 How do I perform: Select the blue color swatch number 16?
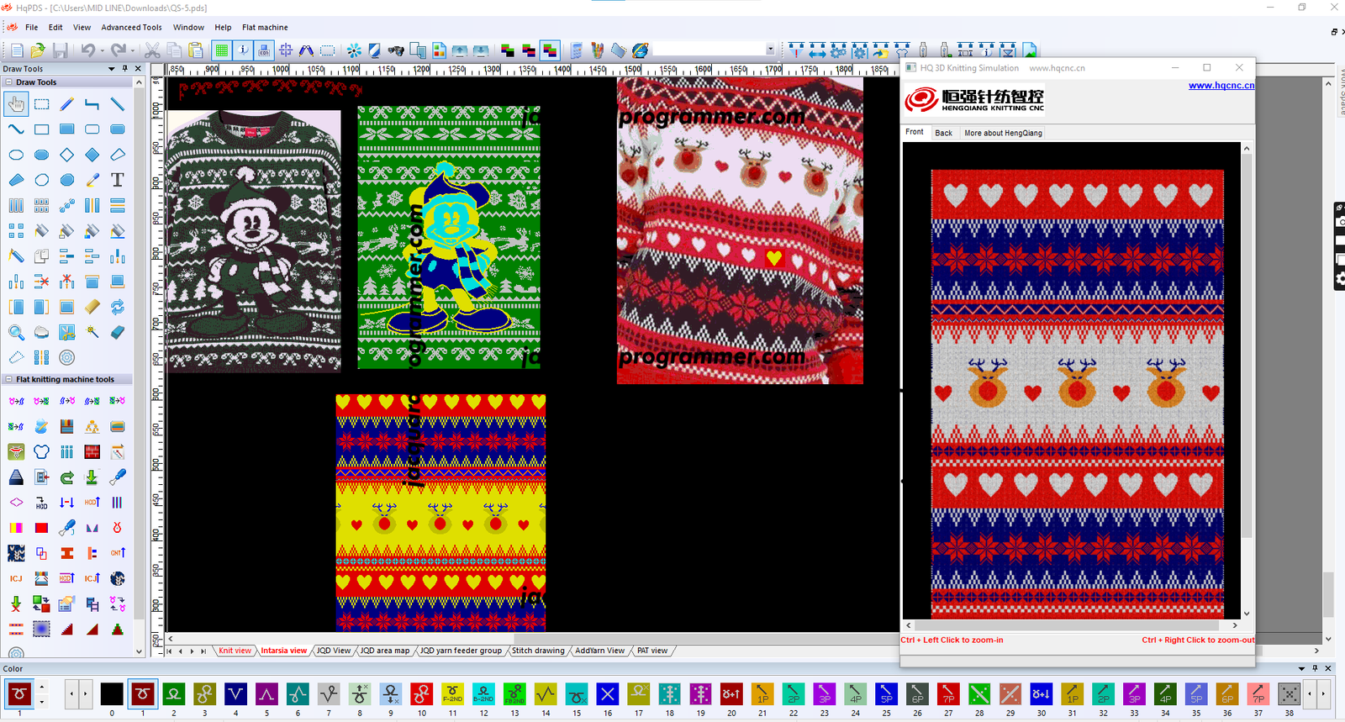coord(608,694)
